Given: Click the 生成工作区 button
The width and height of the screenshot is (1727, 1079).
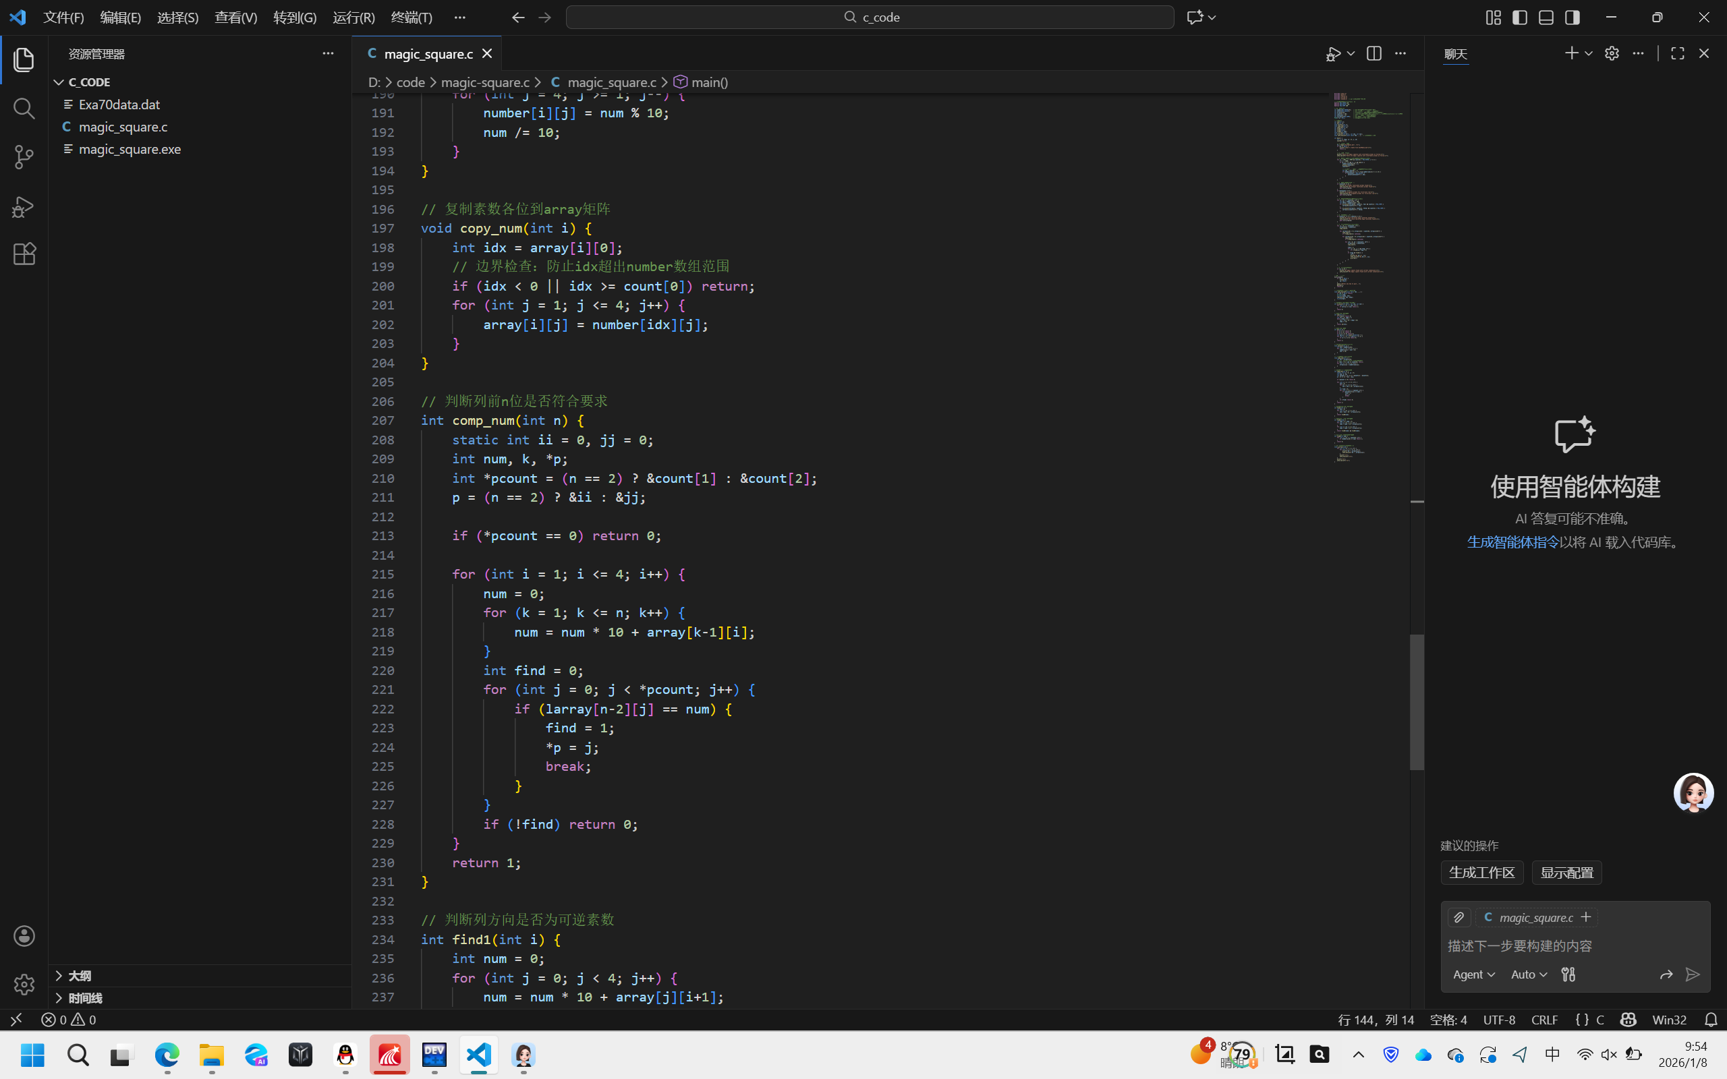Looking at the screenshot, I should pyautogui.click(x=1481, y=872).
